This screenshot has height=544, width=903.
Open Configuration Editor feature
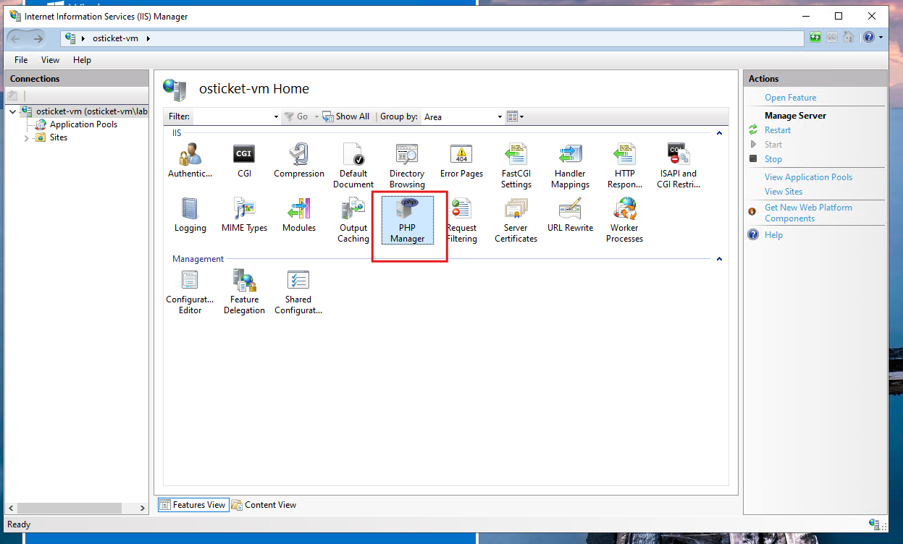coord(190,292)
